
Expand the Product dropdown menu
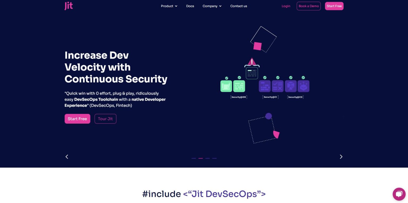tap(169, 6)
